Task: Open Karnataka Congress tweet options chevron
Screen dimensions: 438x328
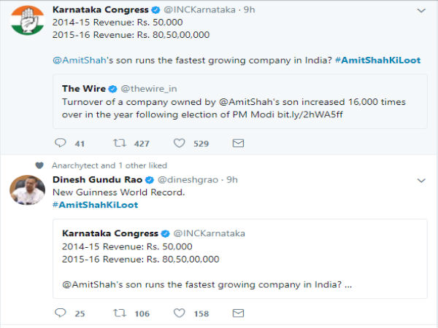Action: tap(420, 12)
